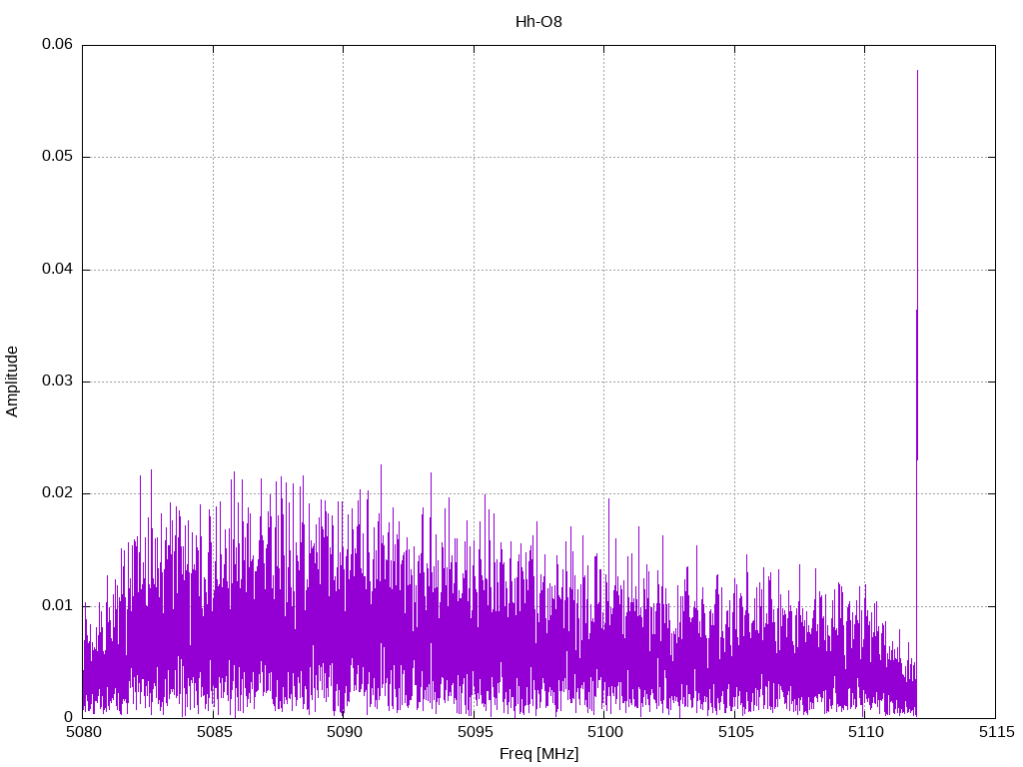Click the 0.02 y-axis tick label
Viewport: 1023px width, 767px height.
pyautogui.click(x=57, y=493)
